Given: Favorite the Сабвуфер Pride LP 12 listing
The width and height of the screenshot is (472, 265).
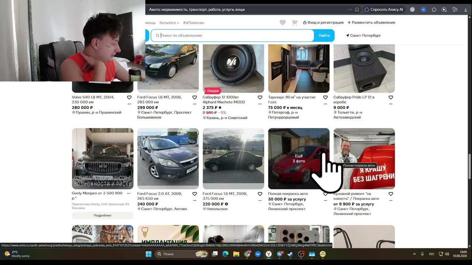Looking at the screenshot, I should click(391, 98).
